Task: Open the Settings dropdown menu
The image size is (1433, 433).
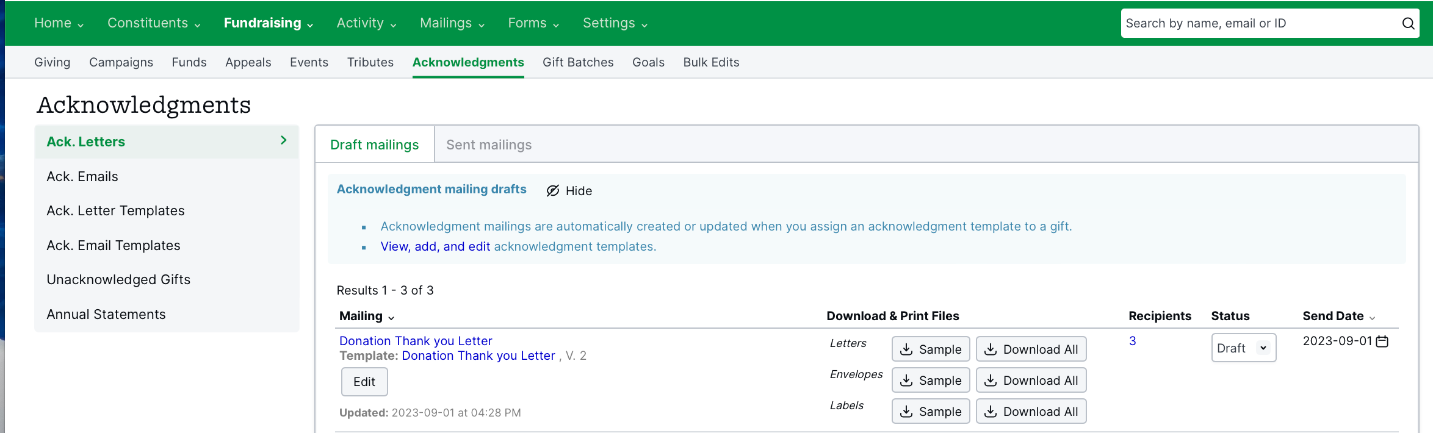Action: (x=615, y=23)
